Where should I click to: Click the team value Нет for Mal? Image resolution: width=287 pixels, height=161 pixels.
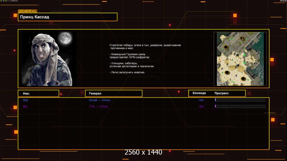point(201,100)
